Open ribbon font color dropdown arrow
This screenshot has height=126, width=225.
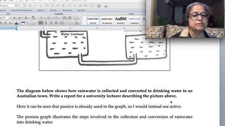pos(20,22)
